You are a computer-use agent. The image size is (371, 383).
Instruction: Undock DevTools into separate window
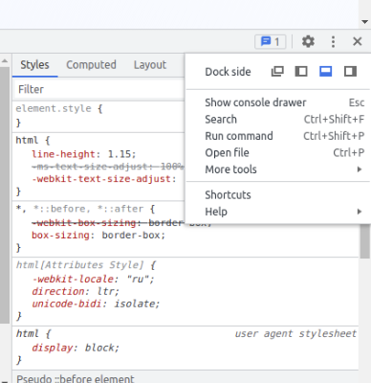tap(277, 72)
